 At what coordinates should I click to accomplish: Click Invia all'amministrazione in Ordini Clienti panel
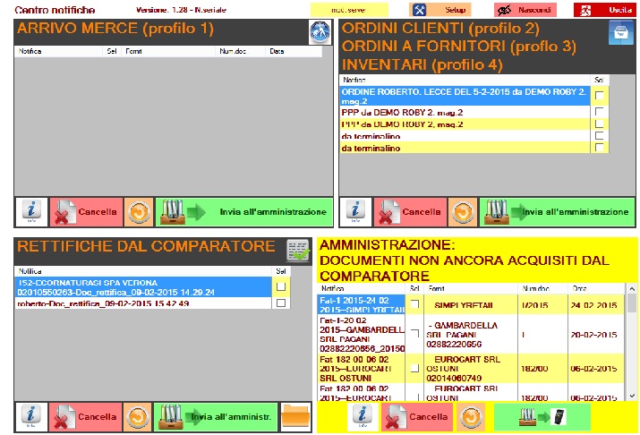click(557, 212)
